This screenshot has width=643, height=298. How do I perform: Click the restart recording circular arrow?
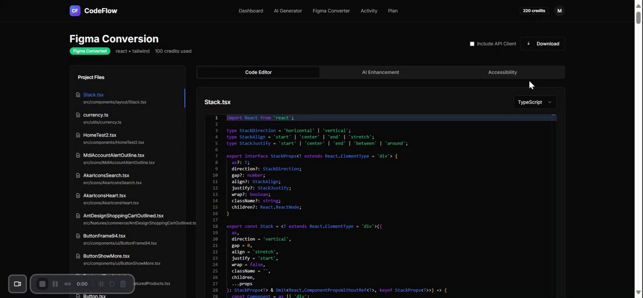(x=112, y=284)
